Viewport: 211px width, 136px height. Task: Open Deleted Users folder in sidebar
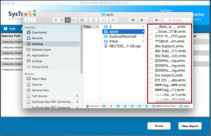tap(39, 50)
